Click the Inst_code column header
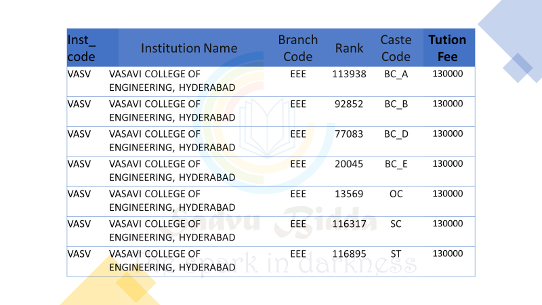542x305 pixels. coord(81,48)
